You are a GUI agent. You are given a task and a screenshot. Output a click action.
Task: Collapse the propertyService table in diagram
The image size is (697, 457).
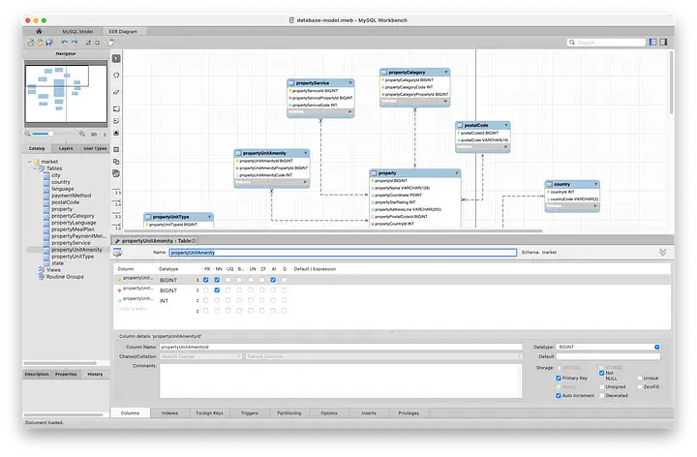(350, 82)
